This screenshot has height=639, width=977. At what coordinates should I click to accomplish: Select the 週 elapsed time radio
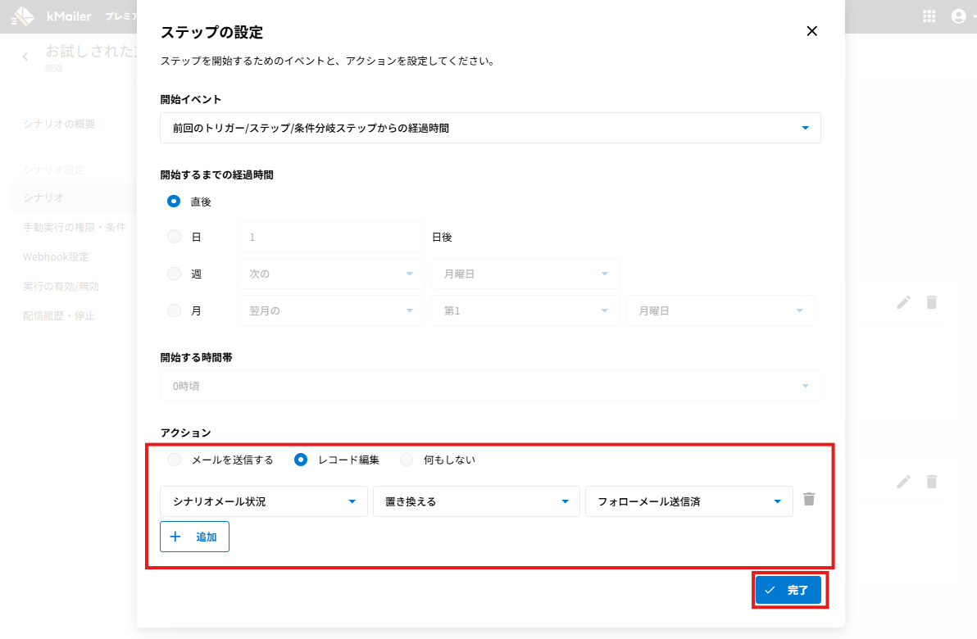pos(174,274)
